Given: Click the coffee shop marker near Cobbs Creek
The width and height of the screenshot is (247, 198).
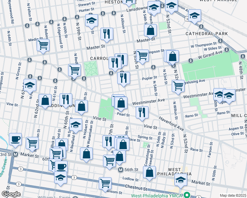Looking at the screenshot, I should 15,139.
